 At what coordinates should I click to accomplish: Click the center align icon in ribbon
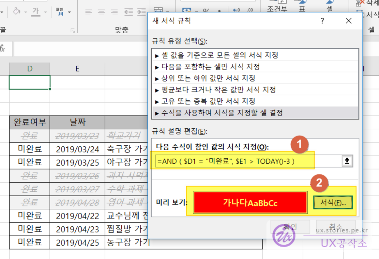pyautogui.click(x=101, y=12)
